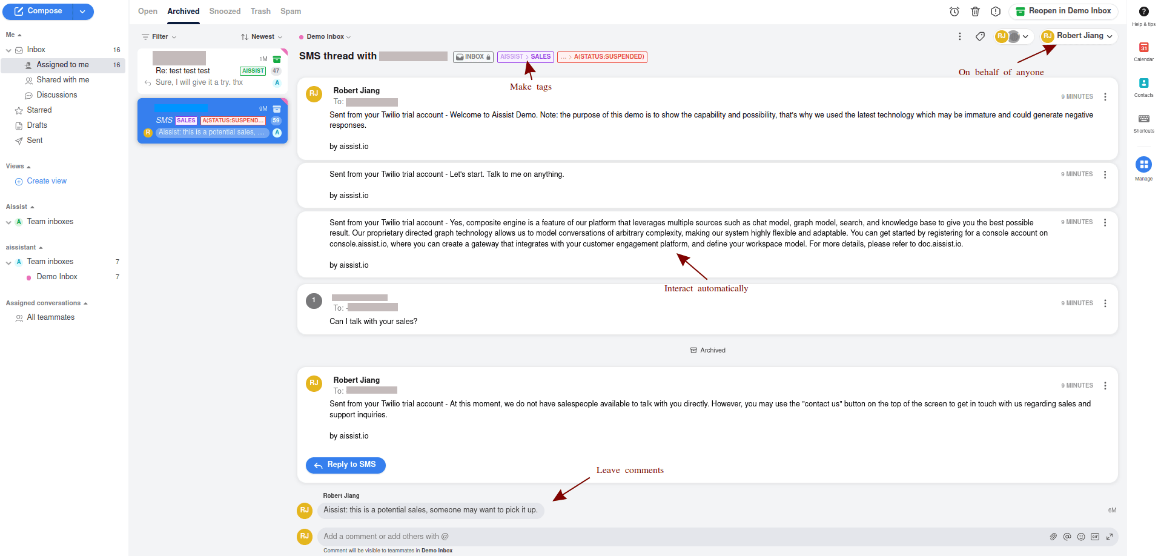This screenshot has height=556, width=1161.
Task: Click the GIF icon in comment box
Action: (x=1095, y=537)
